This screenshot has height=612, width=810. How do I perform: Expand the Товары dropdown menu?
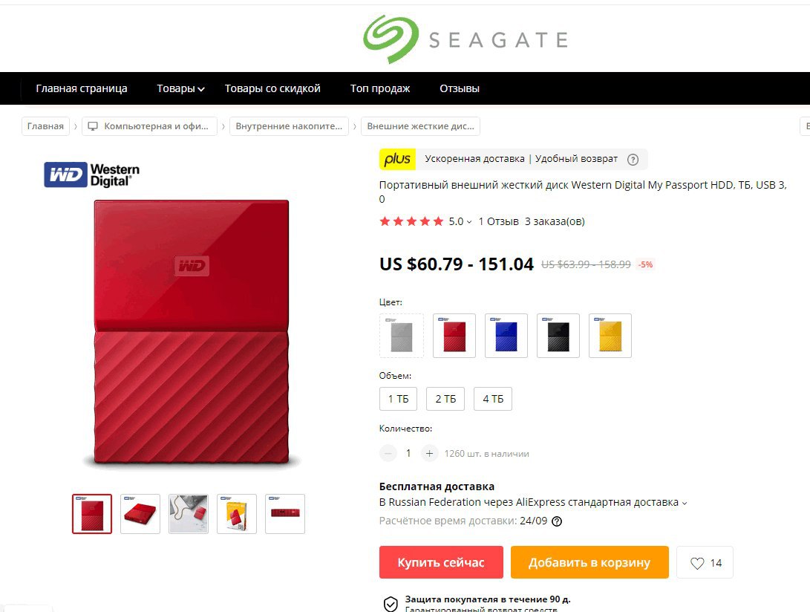pos(181,88)
